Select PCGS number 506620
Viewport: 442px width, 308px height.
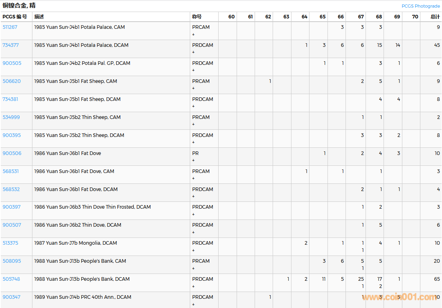click(12, 81)
